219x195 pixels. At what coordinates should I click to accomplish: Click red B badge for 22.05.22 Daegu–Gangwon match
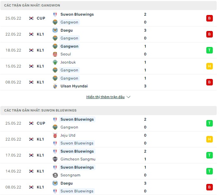209,34
